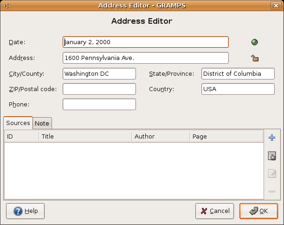
Task: Click the remove source minus icon
Action: (x=272, y=191)
